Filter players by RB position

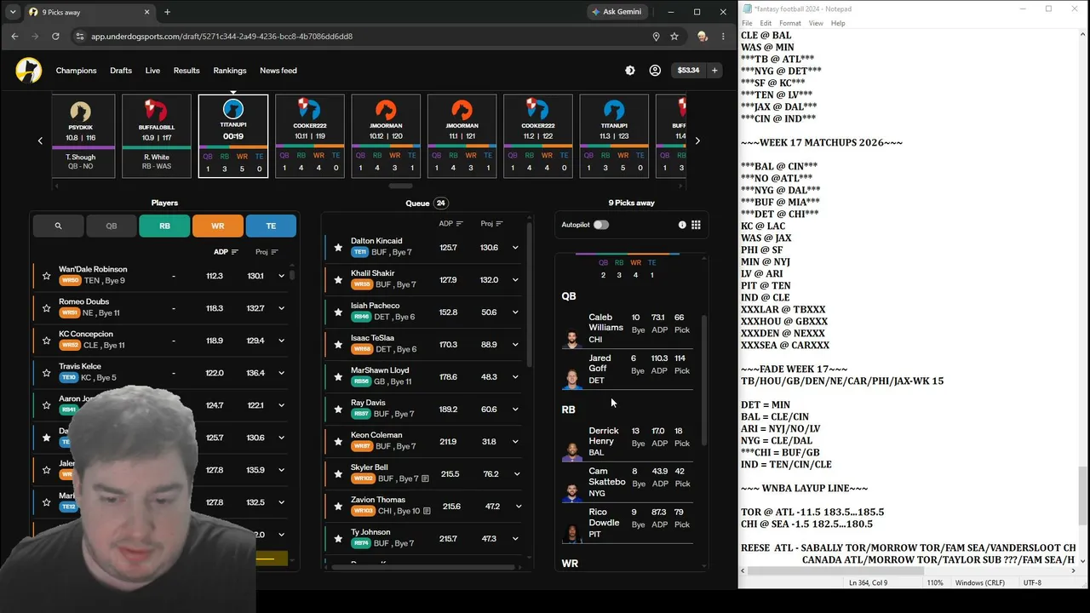coord(164,226)
